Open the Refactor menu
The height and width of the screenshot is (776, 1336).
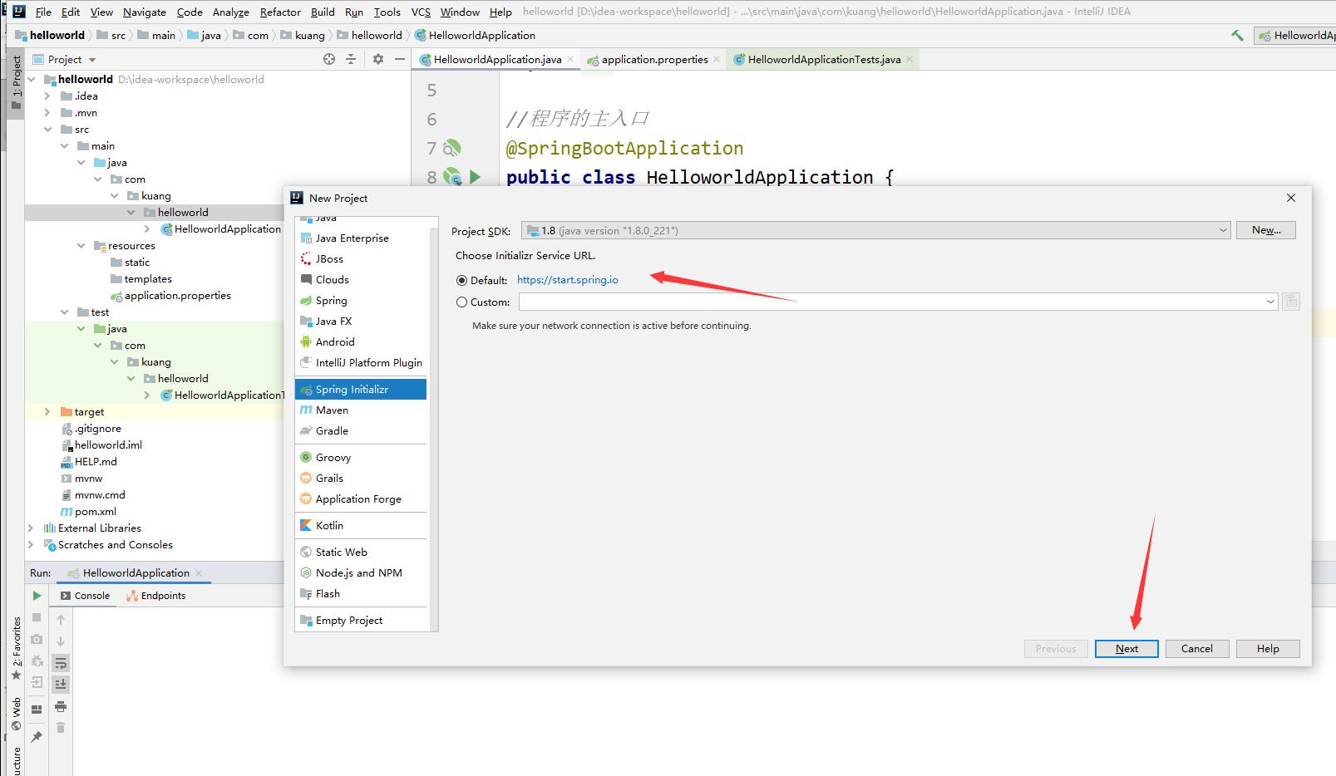click(x=280, y=12)
